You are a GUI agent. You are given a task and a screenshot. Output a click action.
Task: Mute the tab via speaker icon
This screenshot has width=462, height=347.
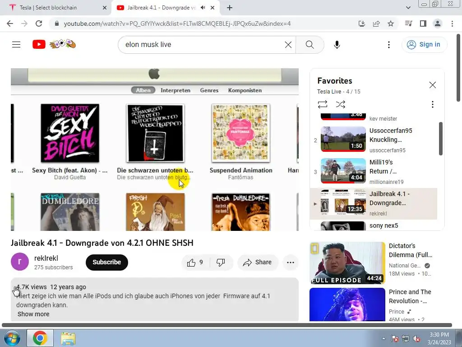(x=203, y=8)
